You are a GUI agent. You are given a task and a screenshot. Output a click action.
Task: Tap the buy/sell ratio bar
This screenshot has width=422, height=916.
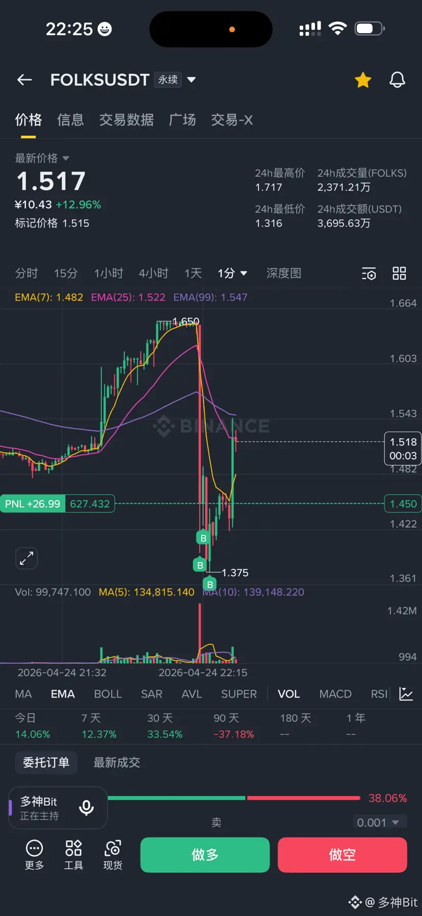coord(234,798)
